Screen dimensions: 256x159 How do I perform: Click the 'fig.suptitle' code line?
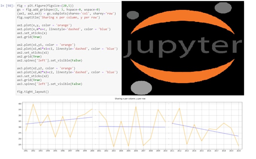58,17
